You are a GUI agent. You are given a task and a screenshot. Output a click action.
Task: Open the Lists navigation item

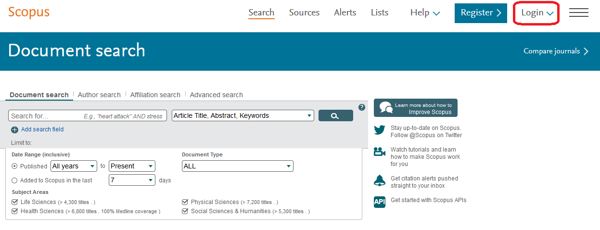click(380, 13)
